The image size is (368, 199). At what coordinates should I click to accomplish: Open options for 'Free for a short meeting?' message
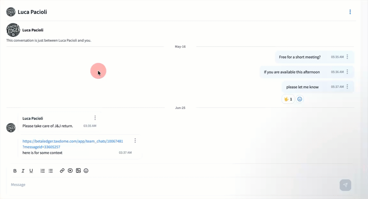point(347,57)
